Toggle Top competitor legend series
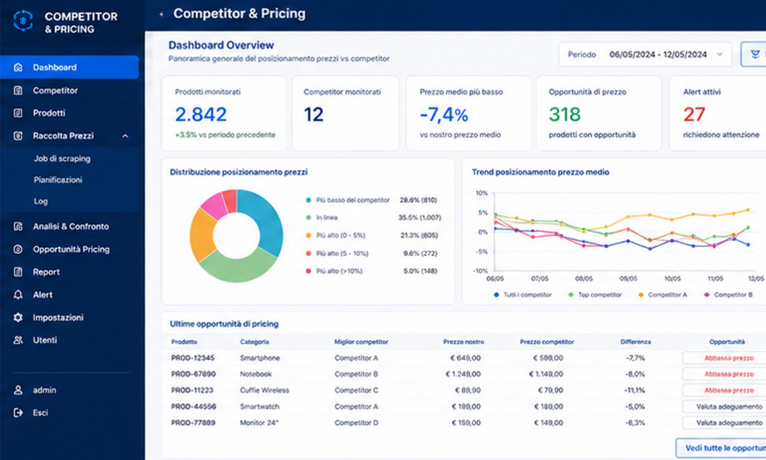This screenshot has height=460, width=766. click(595, 295)
